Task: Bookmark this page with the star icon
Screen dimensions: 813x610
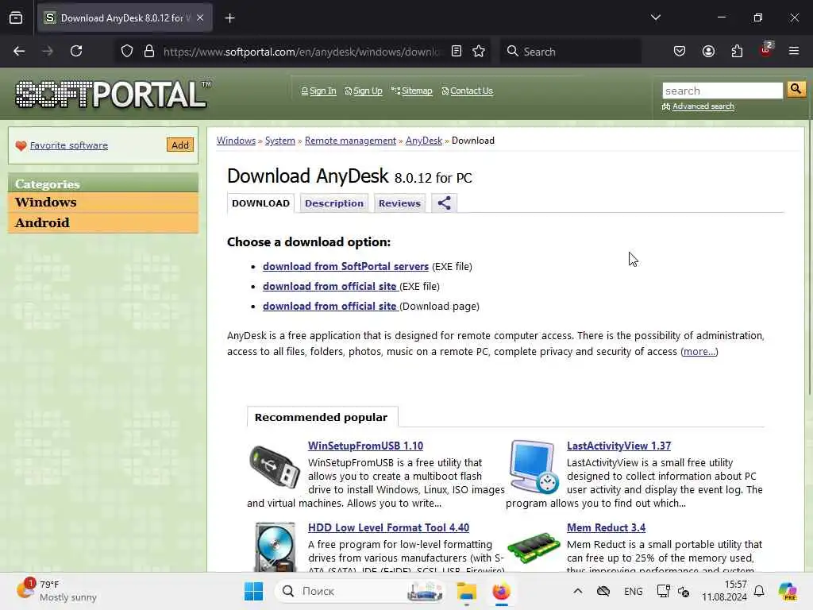Action: pos(479,51)
